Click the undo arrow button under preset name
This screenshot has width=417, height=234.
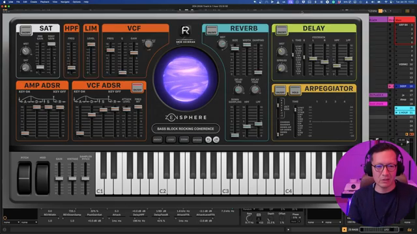pos(208,140)
